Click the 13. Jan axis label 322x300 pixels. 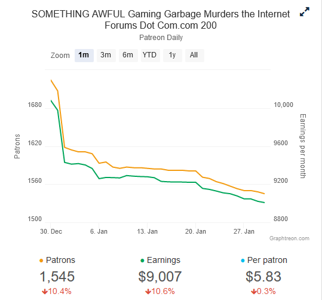click(x=147, y=232)
